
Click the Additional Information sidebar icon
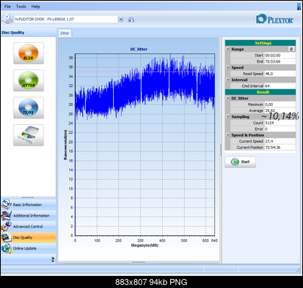(x=6, y=215)
